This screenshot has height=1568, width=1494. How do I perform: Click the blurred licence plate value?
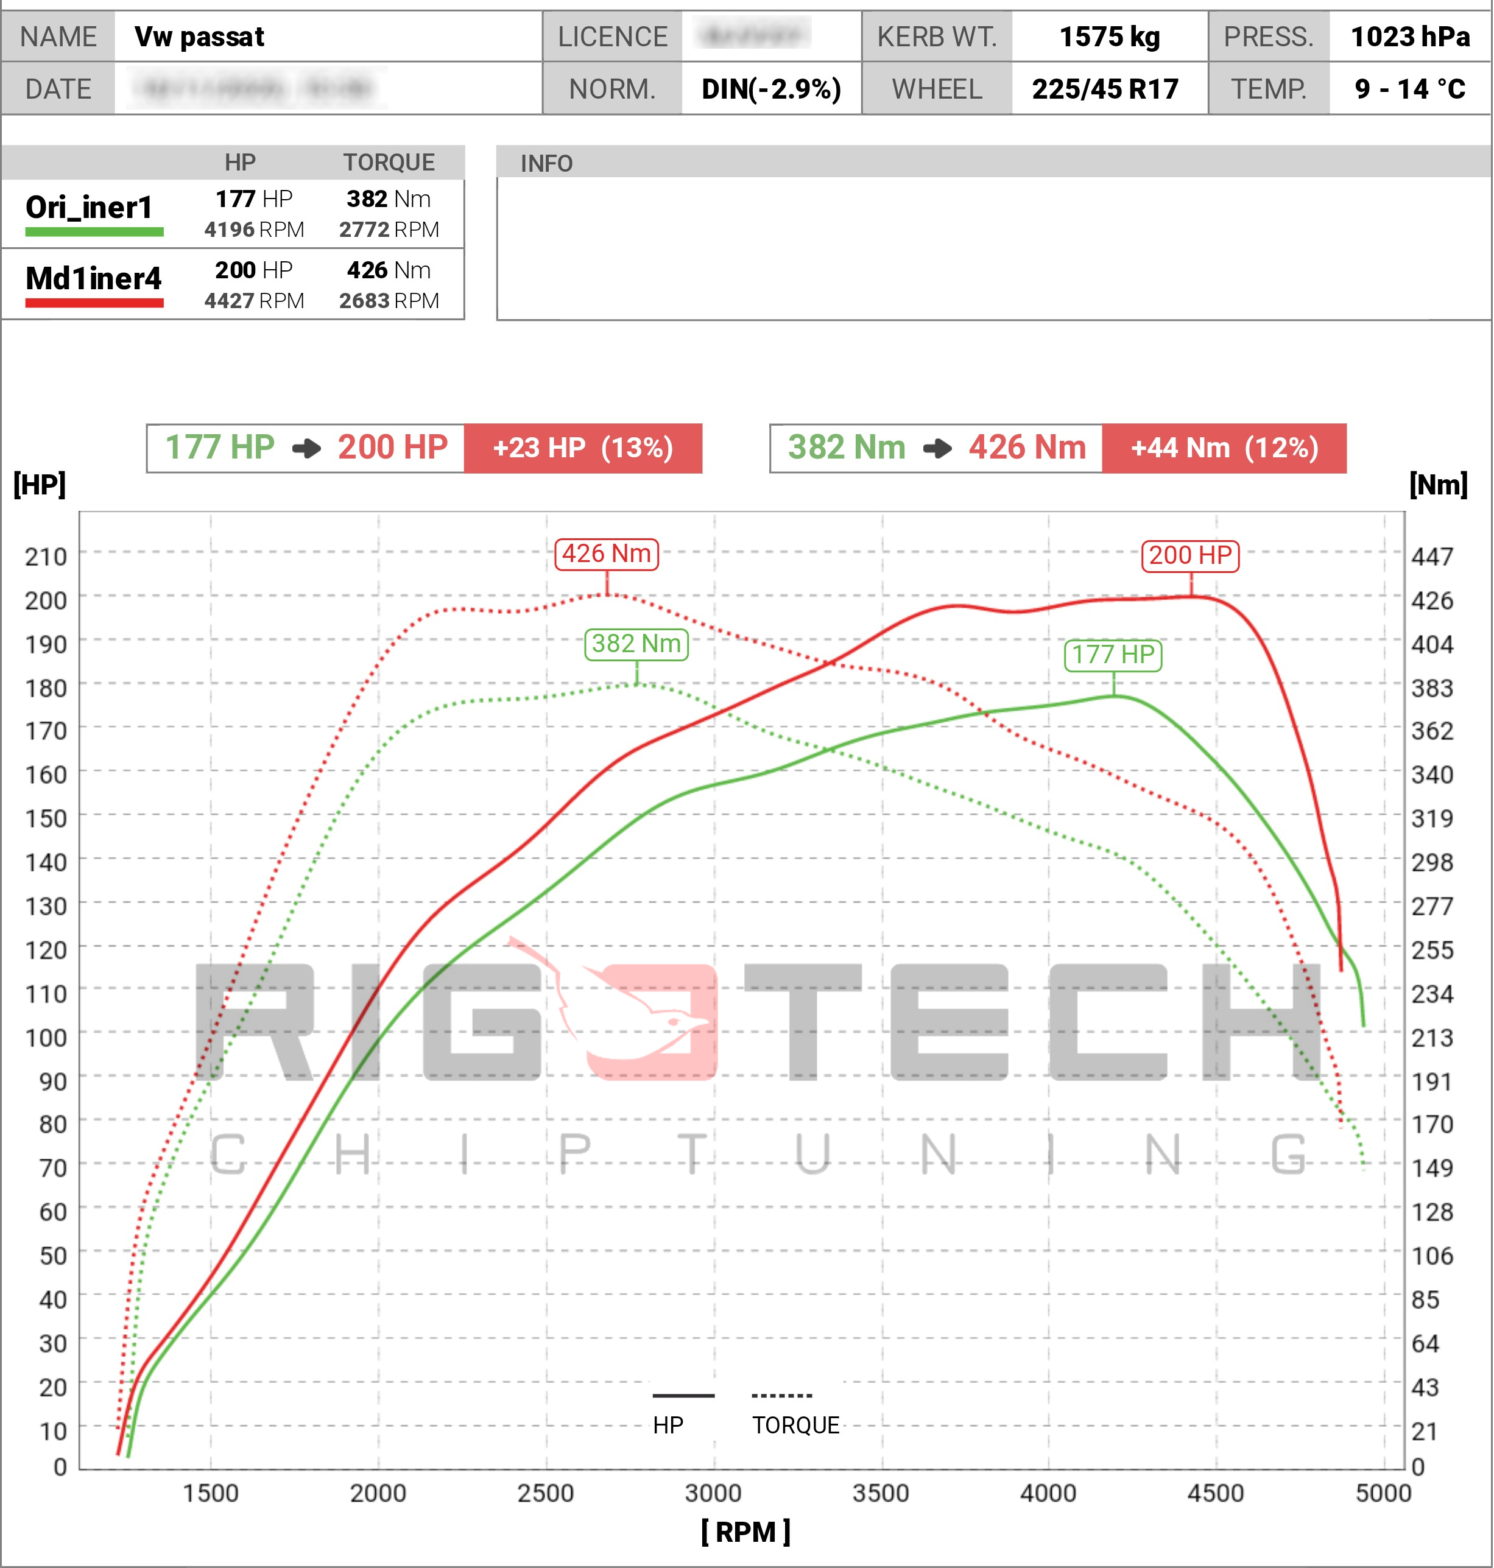pos(753,35)
